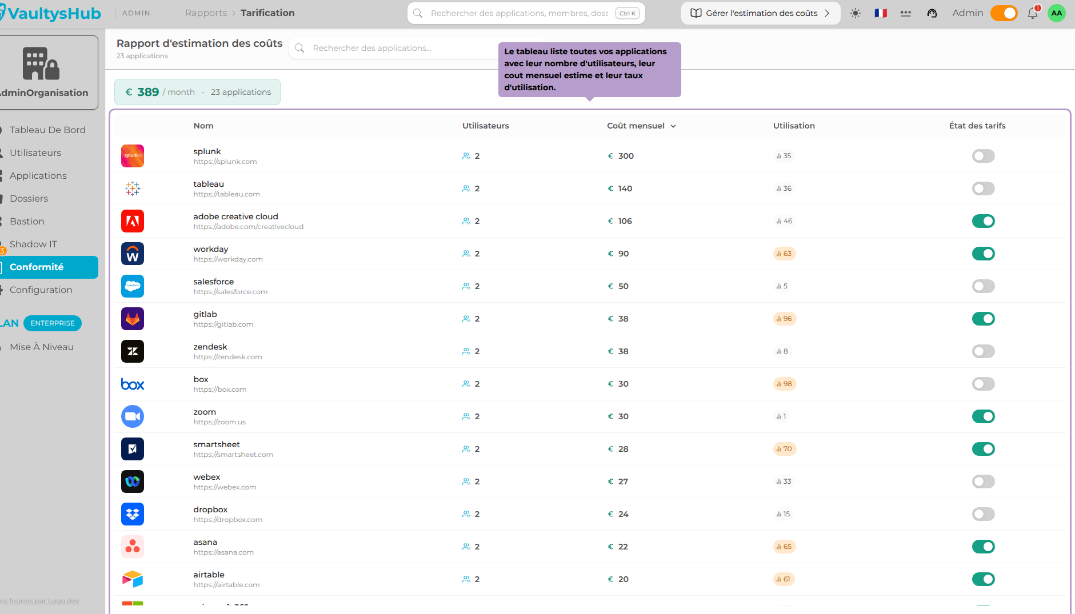Image resolution: width=1075 pixels, height=614 pixels.
Task: Click the box app logo
Action: pyautogui.click(x=133, y=384)
